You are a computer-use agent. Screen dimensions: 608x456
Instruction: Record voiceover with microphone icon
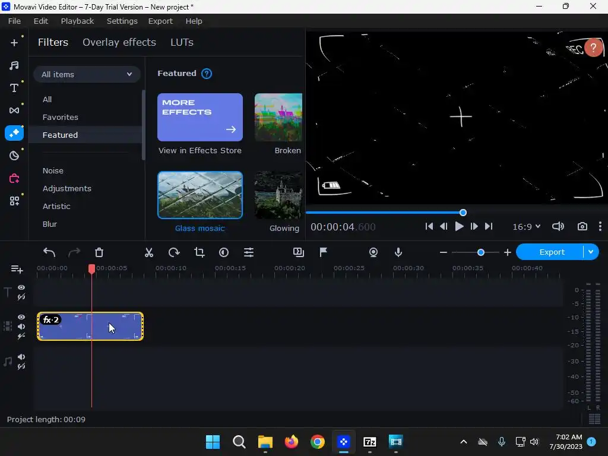point(398,252)
